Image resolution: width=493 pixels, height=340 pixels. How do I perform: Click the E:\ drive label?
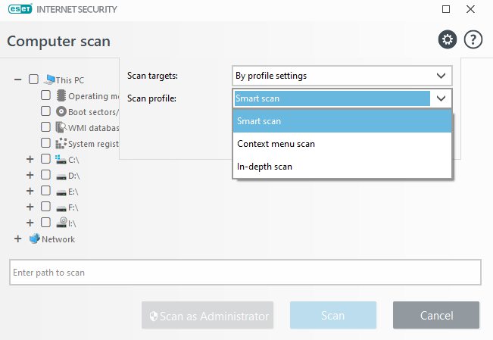click(73, 192)
